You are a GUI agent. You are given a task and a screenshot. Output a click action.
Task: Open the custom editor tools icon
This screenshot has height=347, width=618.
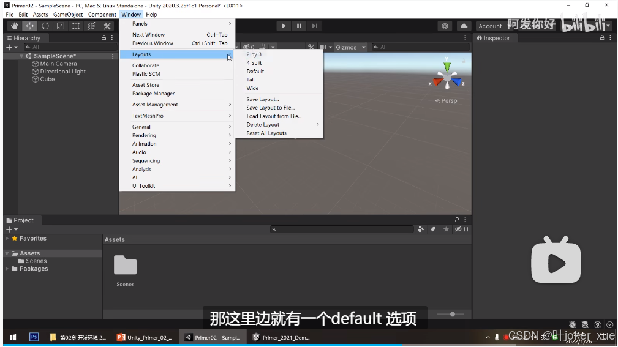click(x=107, y=26)
